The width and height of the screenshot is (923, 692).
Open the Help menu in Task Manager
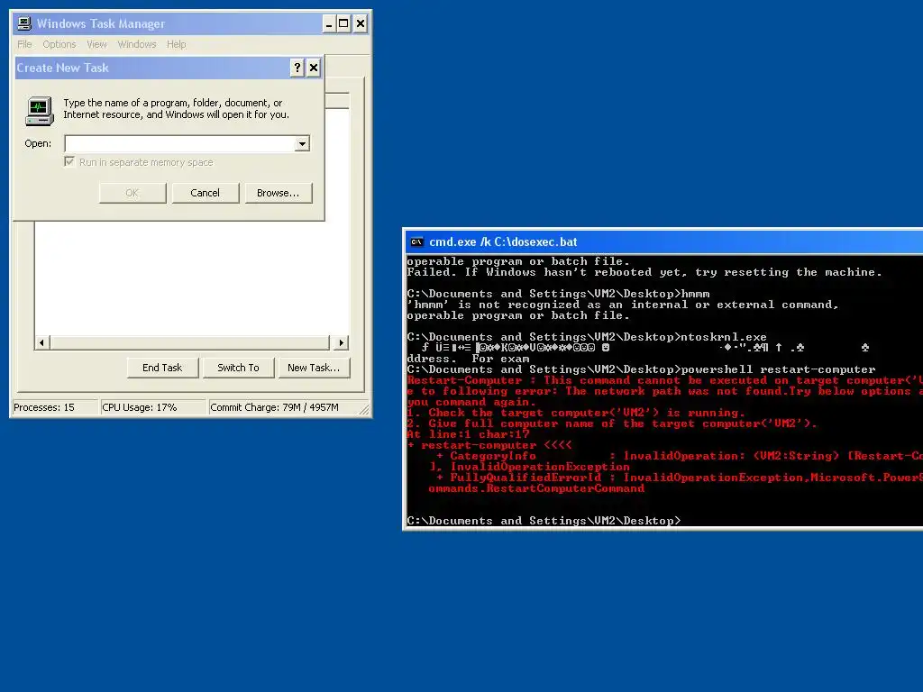176,44
